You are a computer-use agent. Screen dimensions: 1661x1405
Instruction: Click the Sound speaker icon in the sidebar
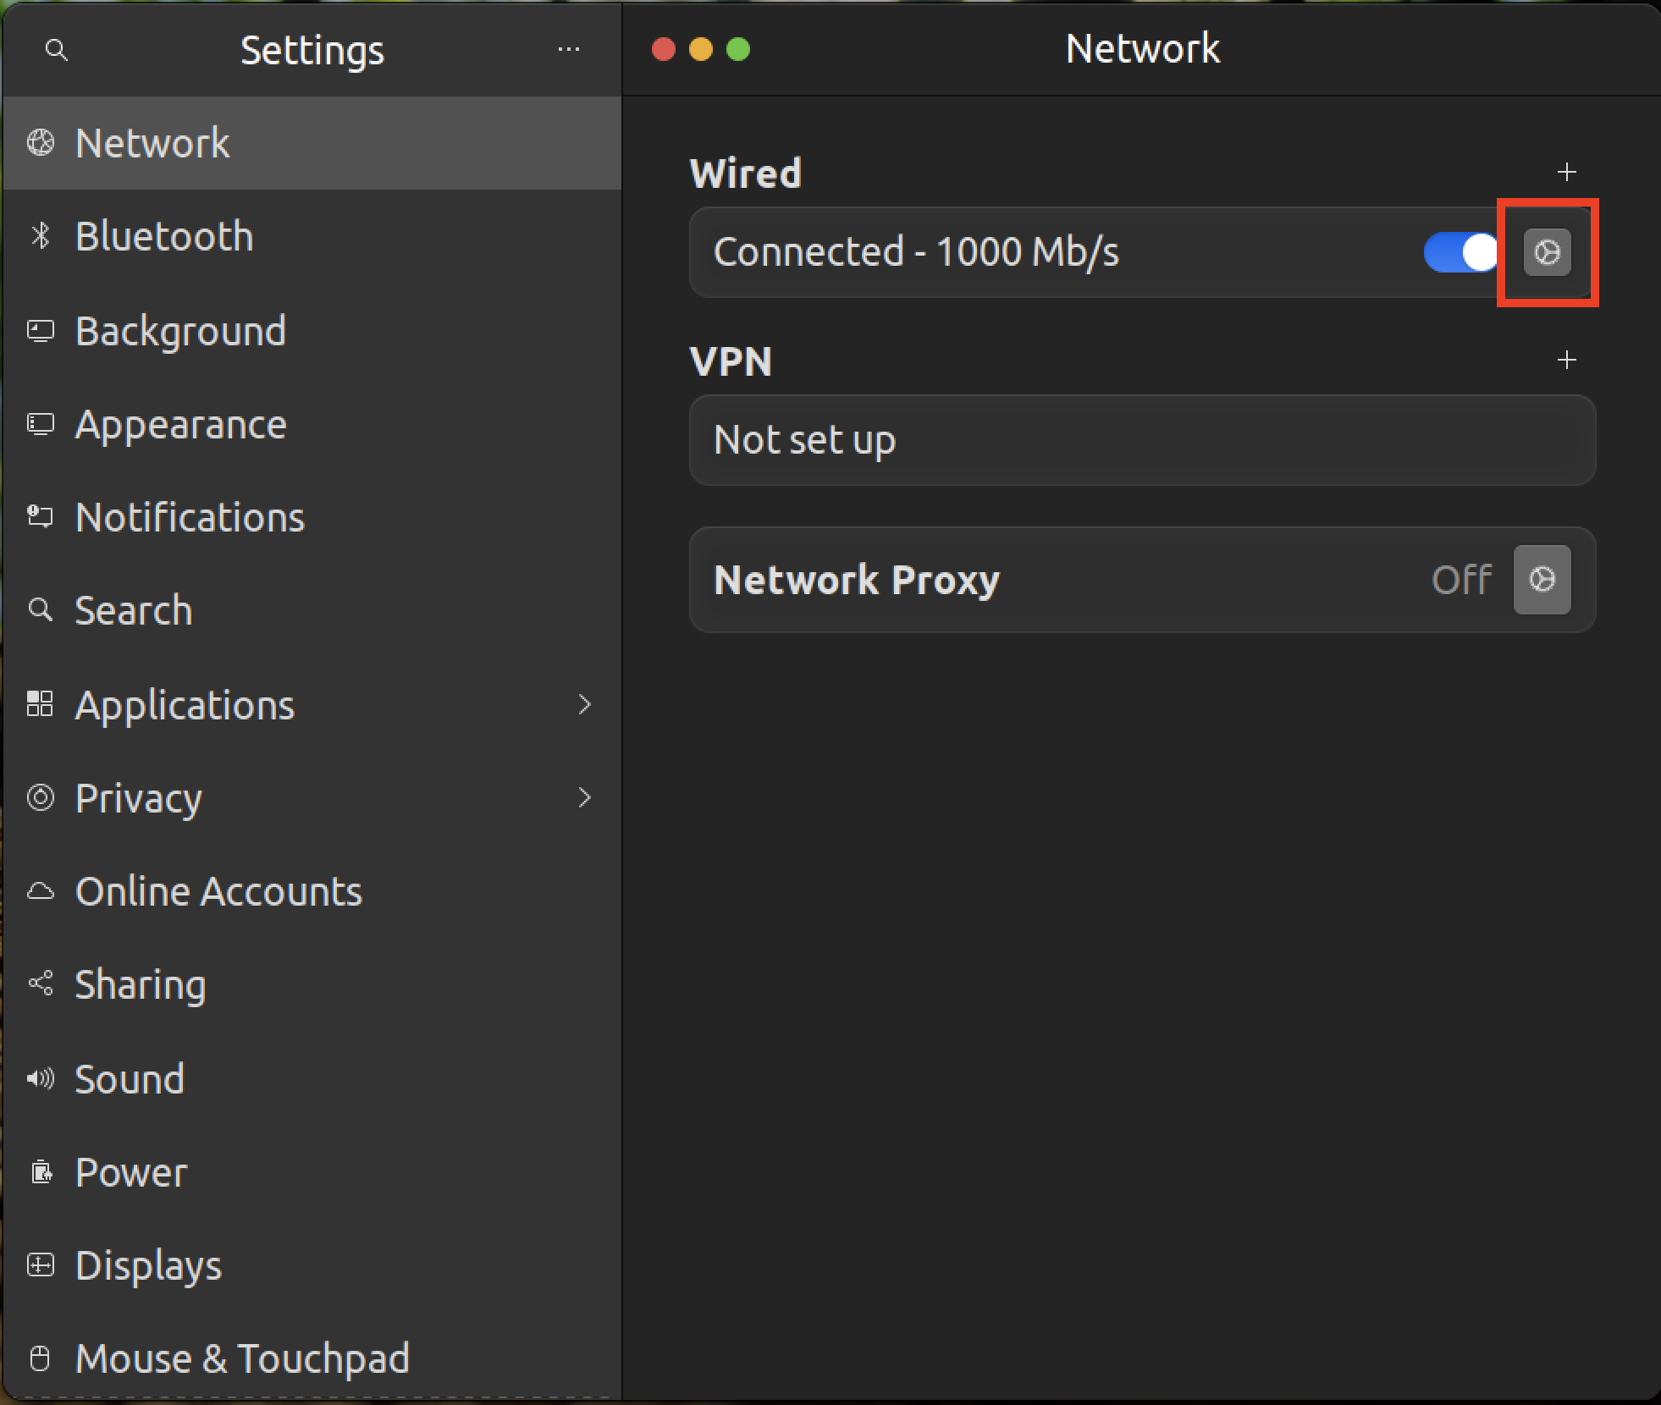click(41, 1078)
